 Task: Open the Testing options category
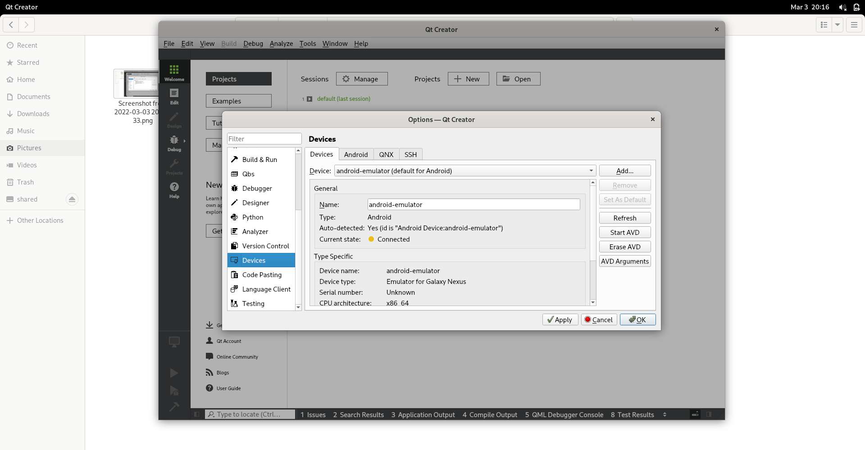tap(261, 303)
